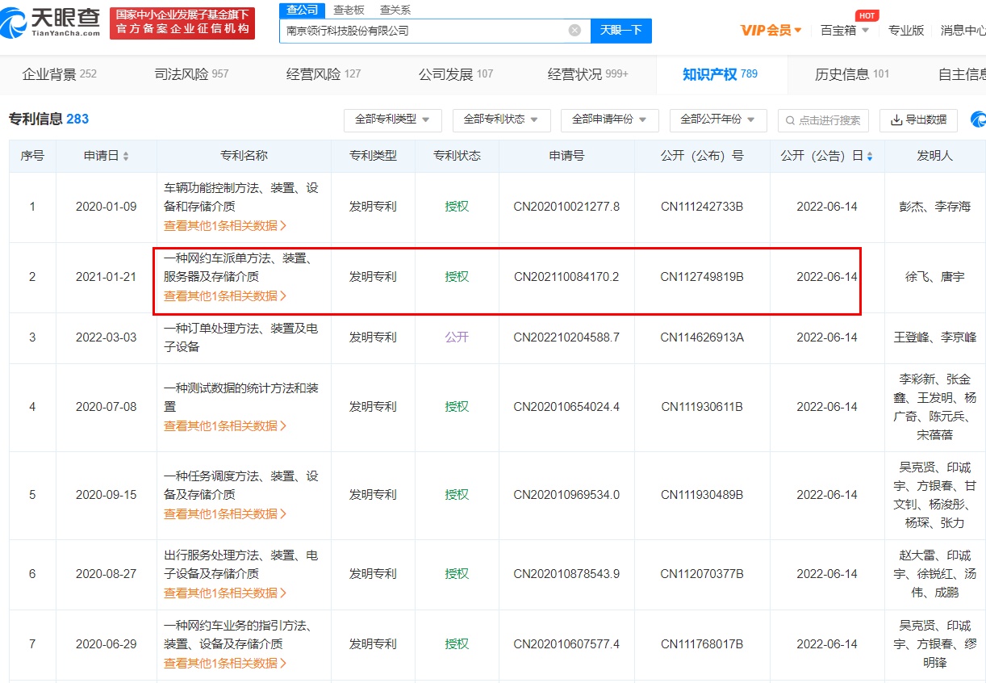
Task: Open the 经营风险 tab
Action: (324, 74)
